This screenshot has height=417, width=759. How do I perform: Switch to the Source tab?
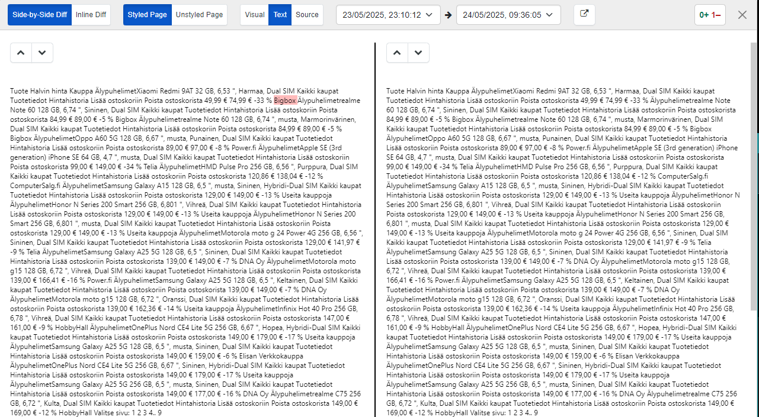(307, 15)
